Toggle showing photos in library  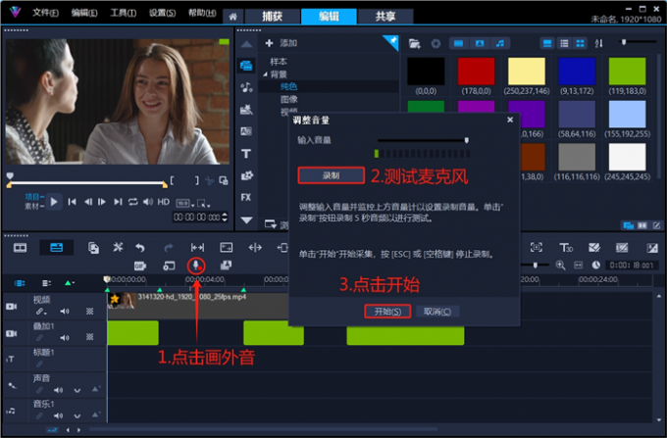click(480, 43)
